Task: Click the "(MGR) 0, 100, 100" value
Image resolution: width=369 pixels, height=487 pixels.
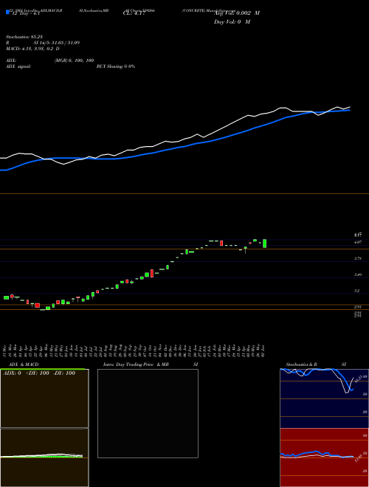Action: point(74,61)
